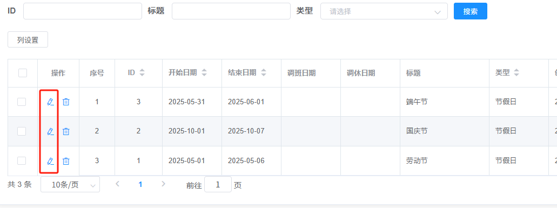Viewport: 557px width, 208px height.
Task: Click the 搜索 button
Action: (x=471, y=11)
